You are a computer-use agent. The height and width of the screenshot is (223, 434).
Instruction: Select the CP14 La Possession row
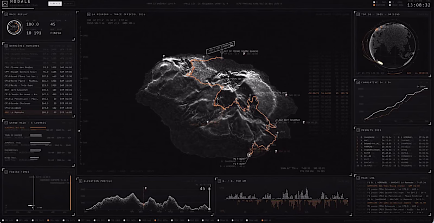(x=39, y=99)
